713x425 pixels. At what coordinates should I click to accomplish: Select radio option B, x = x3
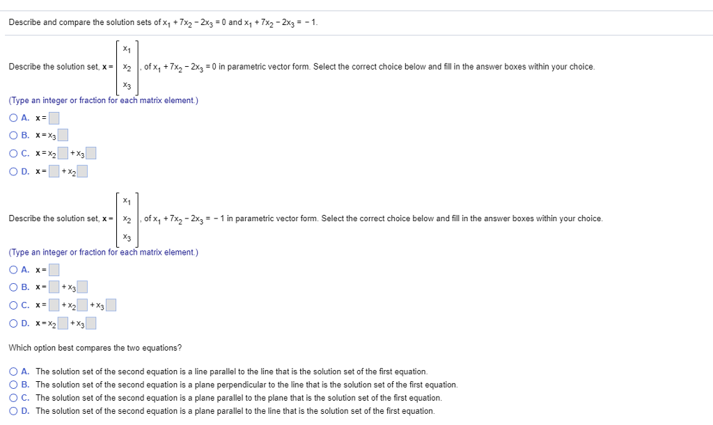tap(13, 135)
